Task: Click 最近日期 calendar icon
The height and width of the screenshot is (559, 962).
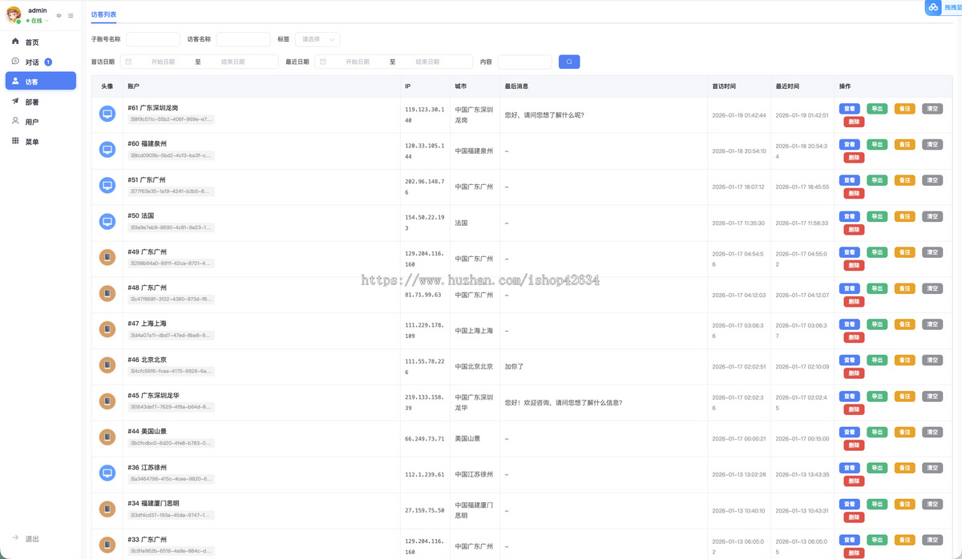Action: coord(323,62)
